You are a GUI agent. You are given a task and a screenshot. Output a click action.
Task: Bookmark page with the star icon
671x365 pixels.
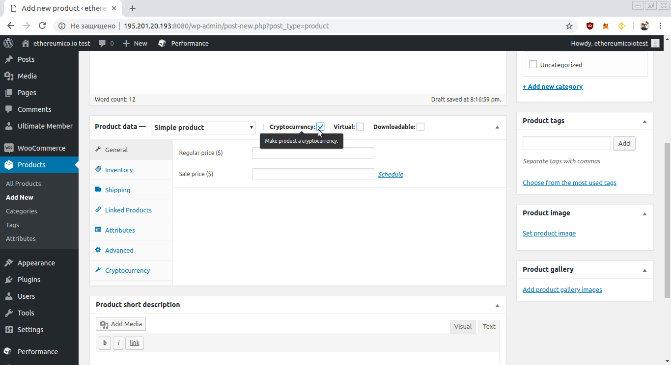click(x=569, y=26)
